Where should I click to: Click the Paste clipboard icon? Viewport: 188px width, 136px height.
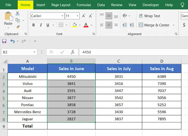pos(9,16)
